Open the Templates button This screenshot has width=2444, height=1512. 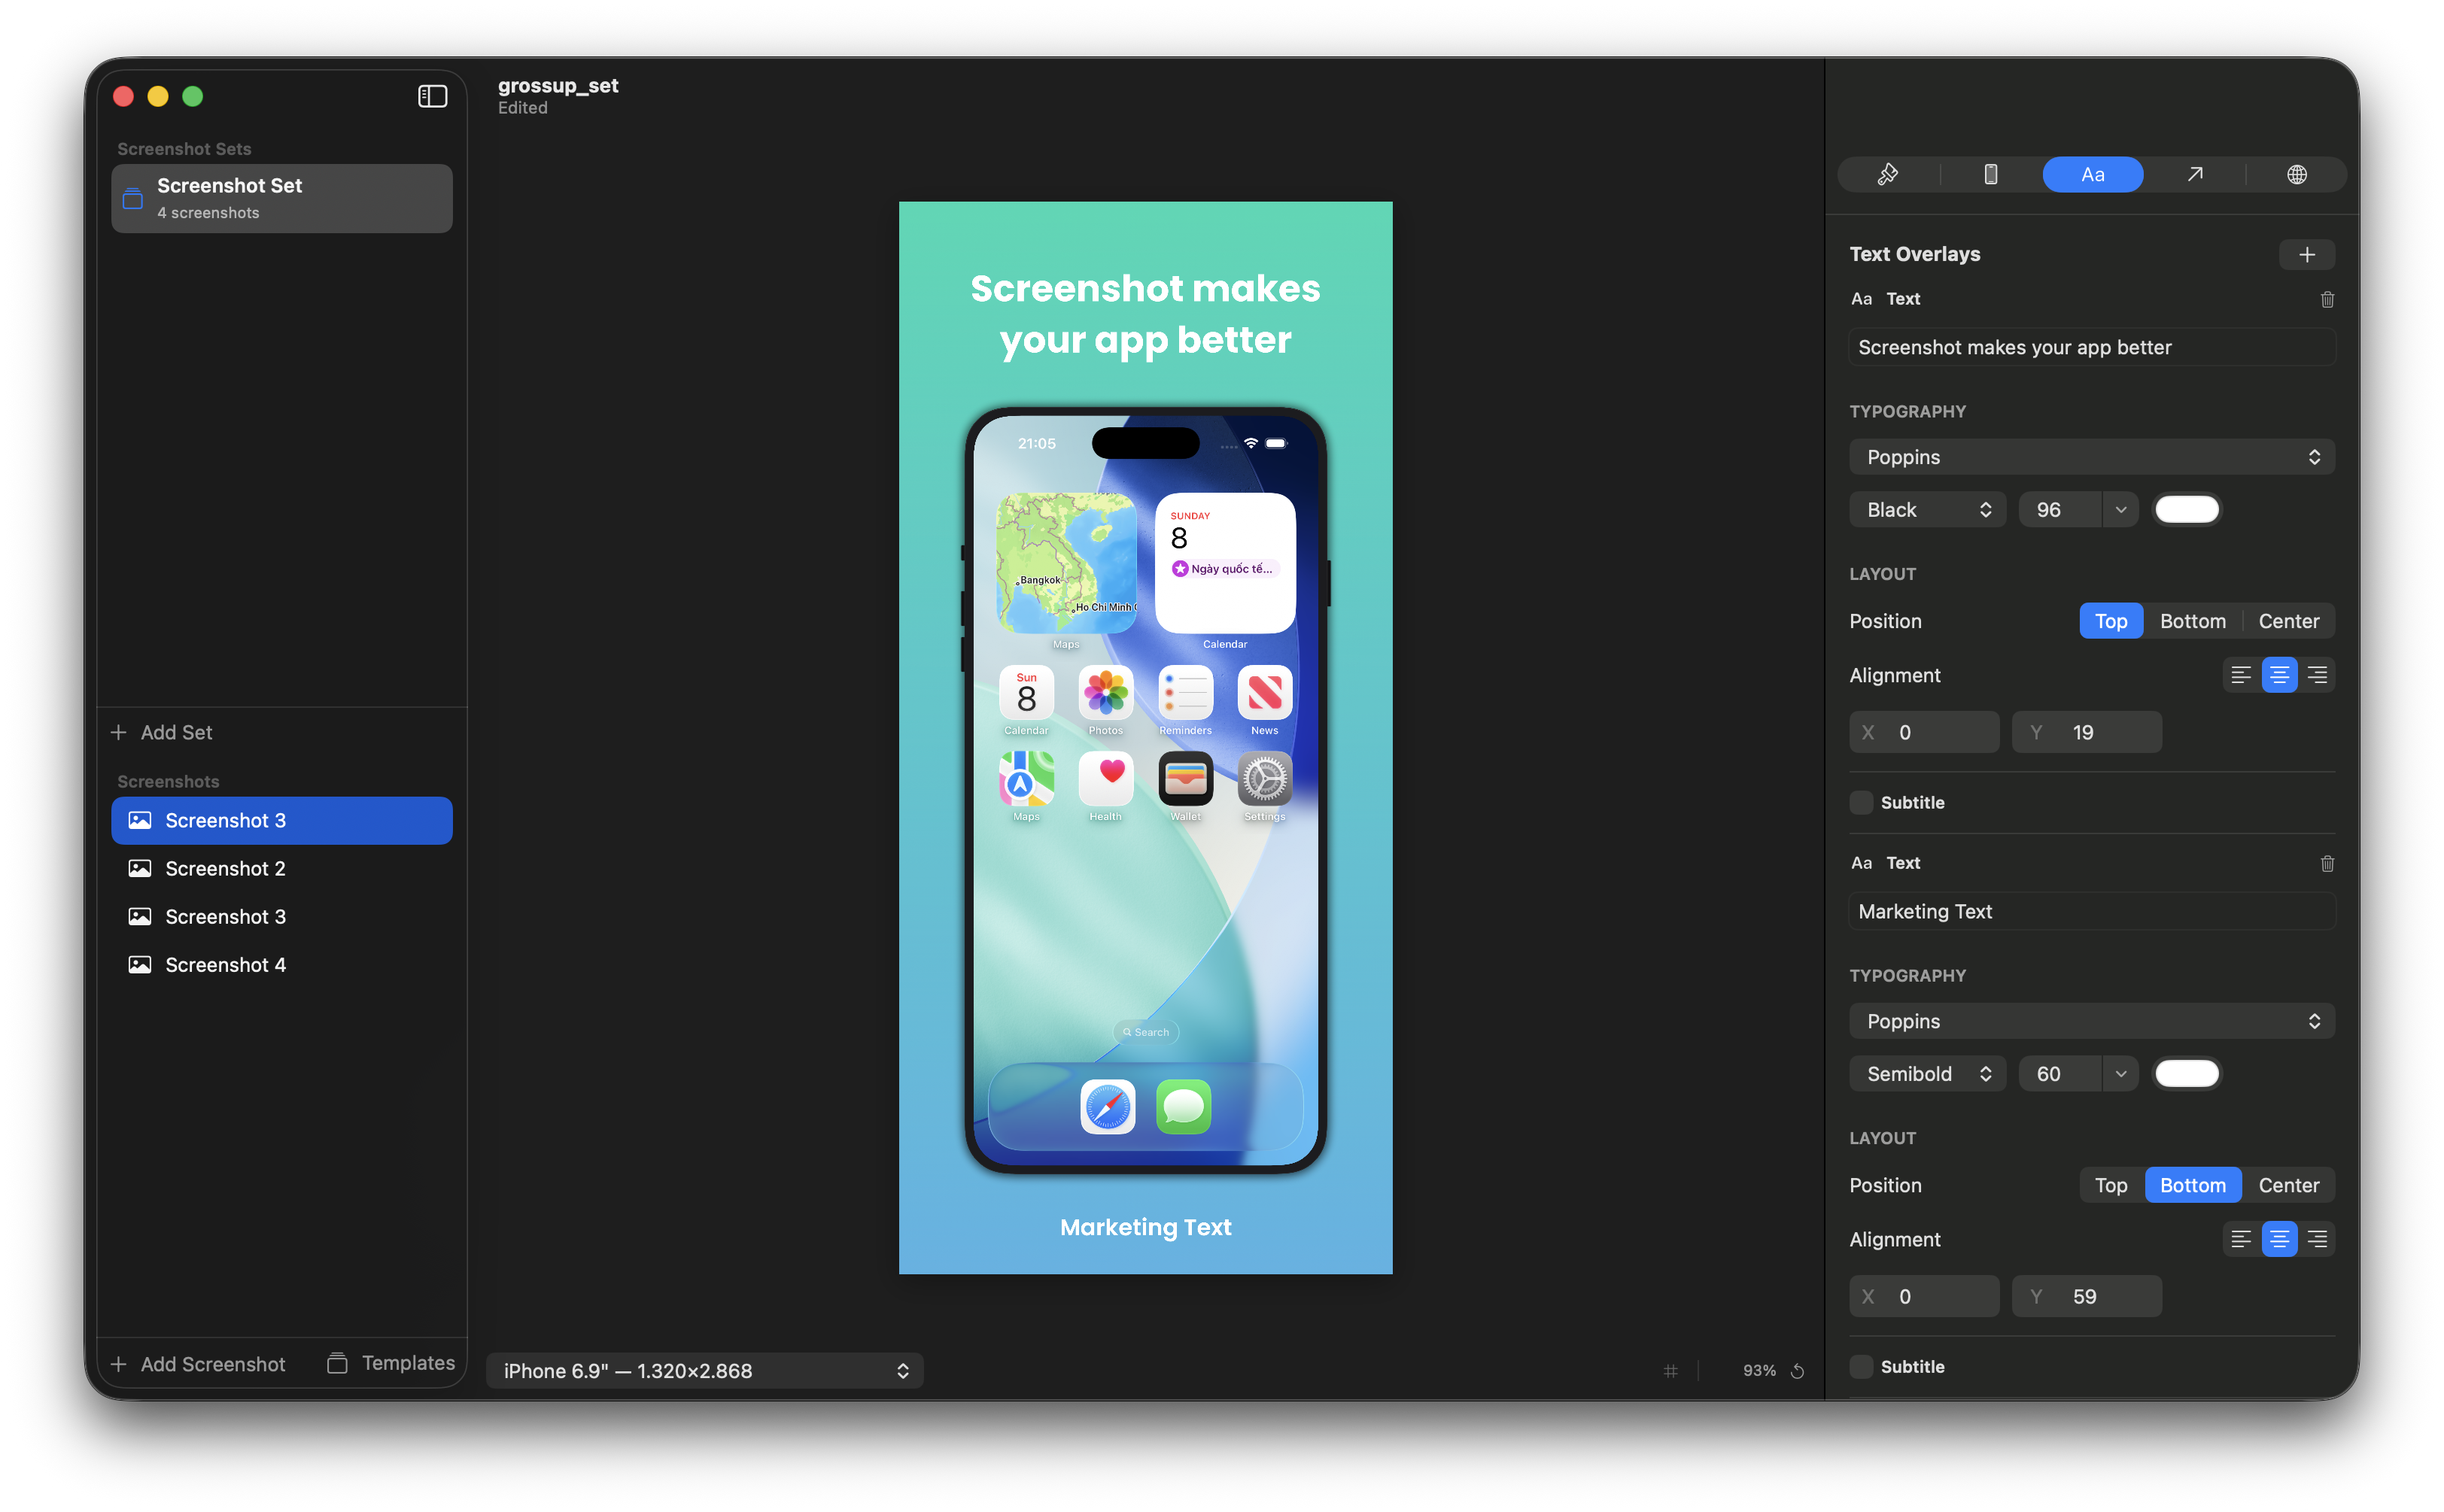click(391, 1363)
